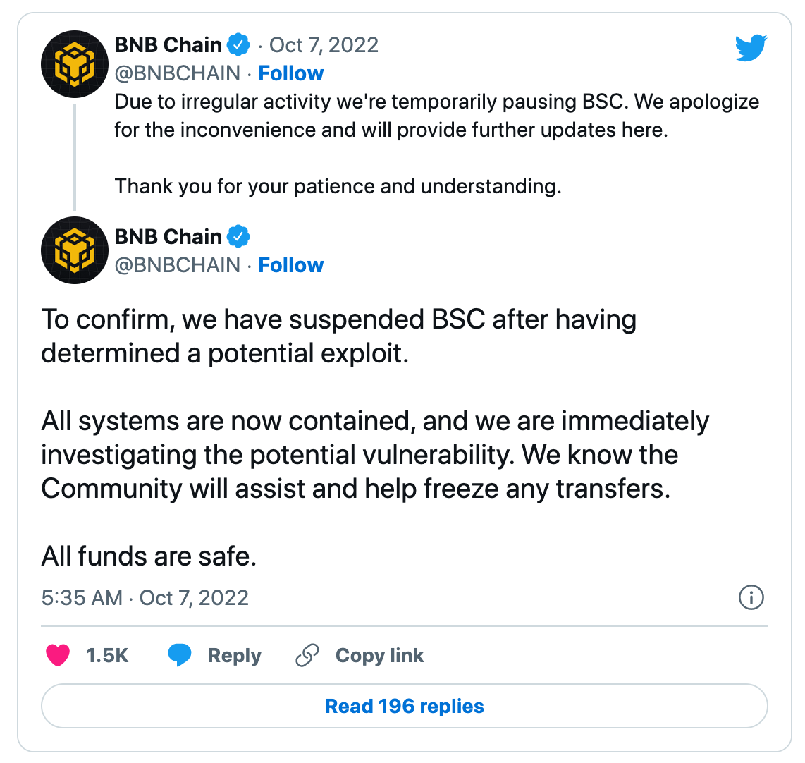805x763 pixels.
Task: Click the BNB Chain name in first tweet
Action: [168, 45]
